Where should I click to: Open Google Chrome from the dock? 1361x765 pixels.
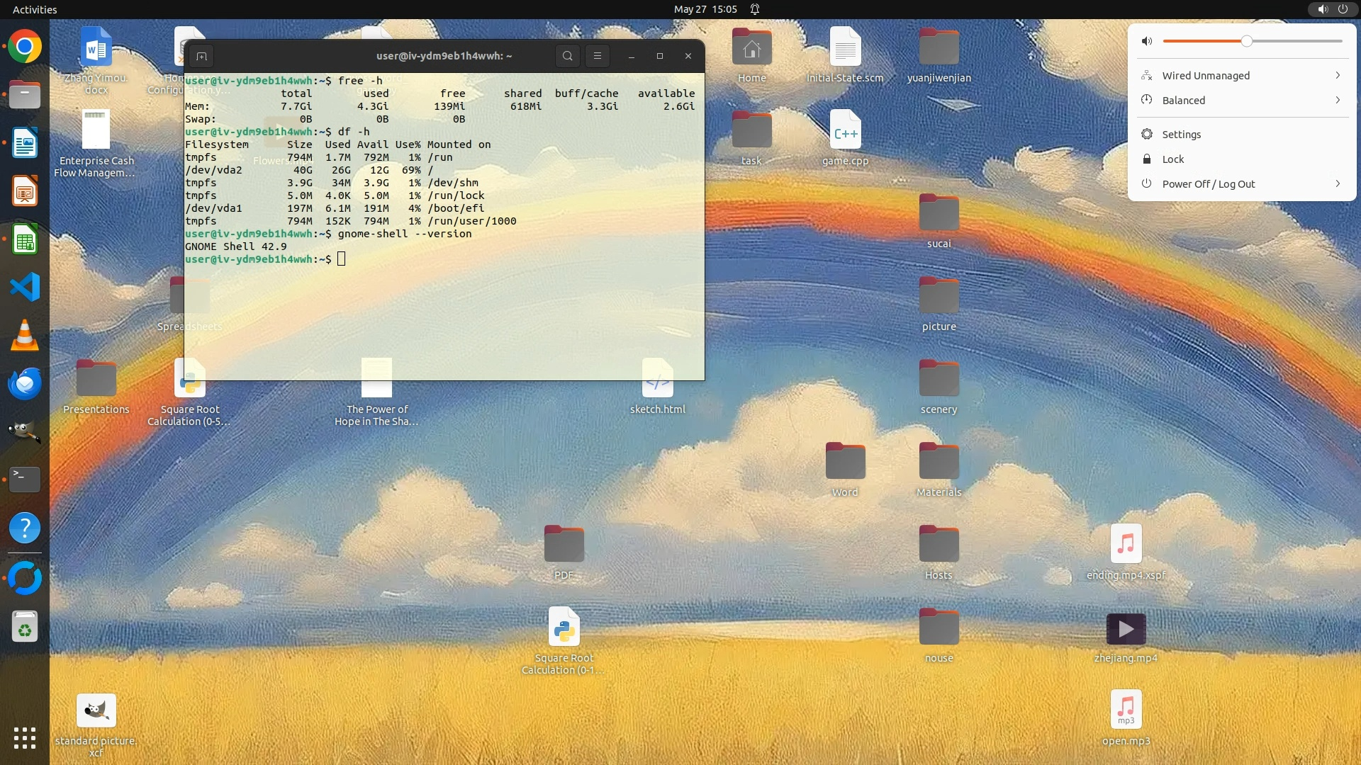point(25,47)
